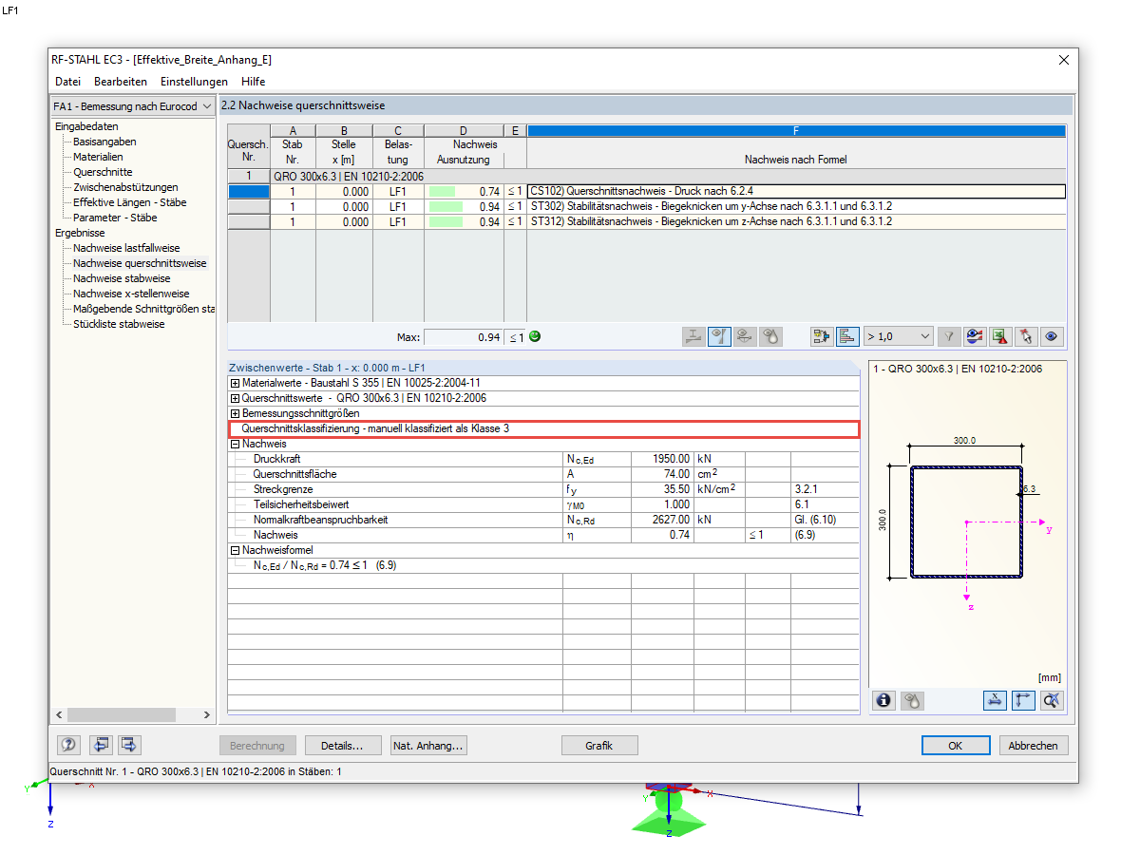
Task: Click the Details... button
Action: 343,746
